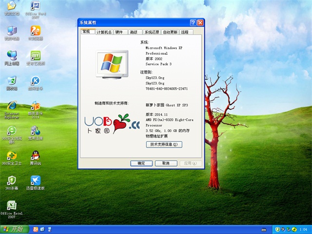Switch to the 计算机名 tab

104,32
